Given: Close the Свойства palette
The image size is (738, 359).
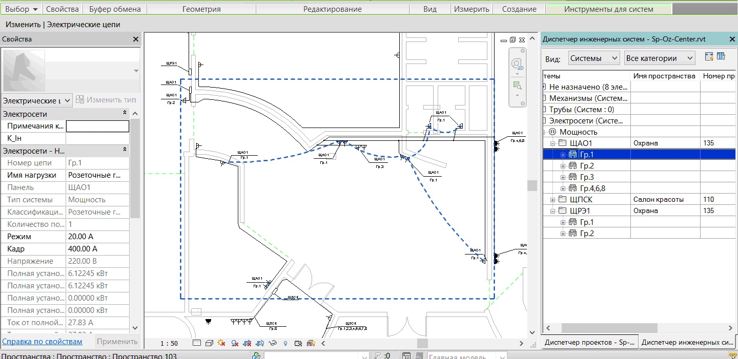Looking at the screenshot, I should pos(136,39).
